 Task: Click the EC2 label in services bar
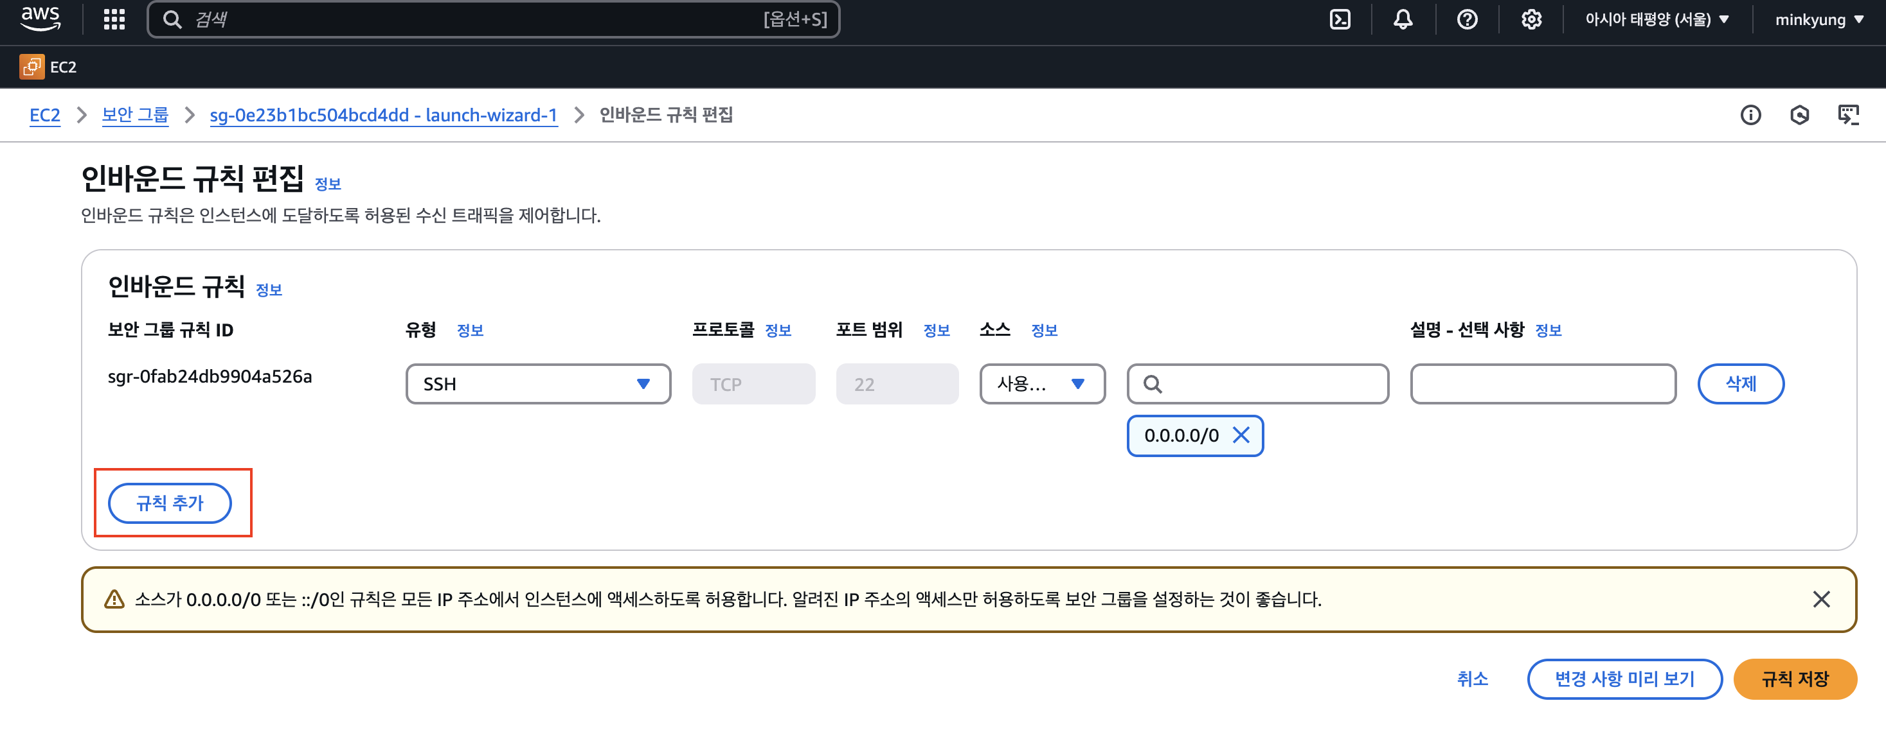pos(63,67)
